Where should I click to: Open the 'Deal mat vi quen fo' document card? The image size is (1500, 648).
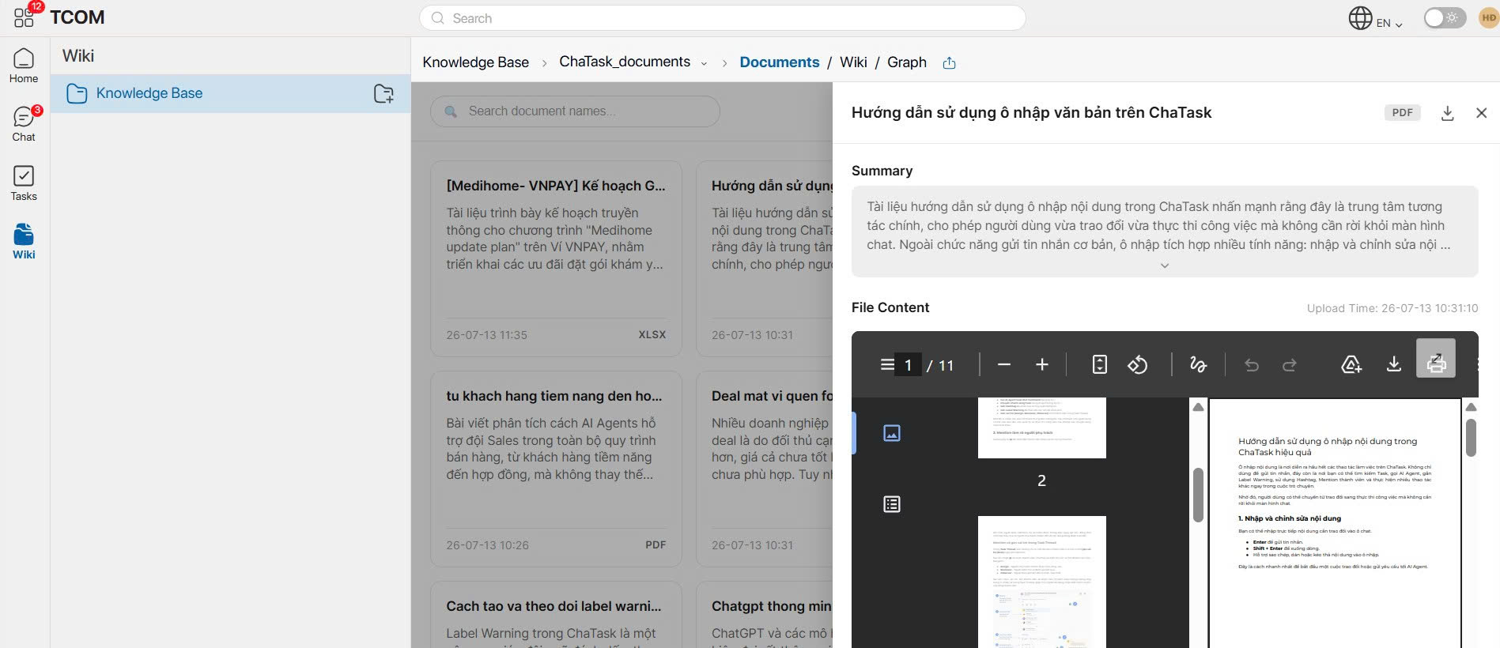pos(765,469)
